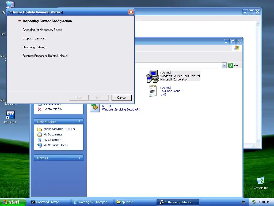Click scroll down arrow in rear window
The width and height of the screenshot is (274, 206).
click(x=258, y=141)
